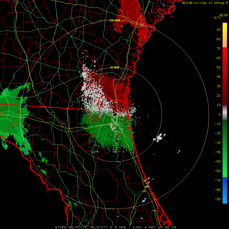The width and height of the screenshot is (229, 229).
Task: Pick the -80 knot scale value
Action: click(218, 190)
